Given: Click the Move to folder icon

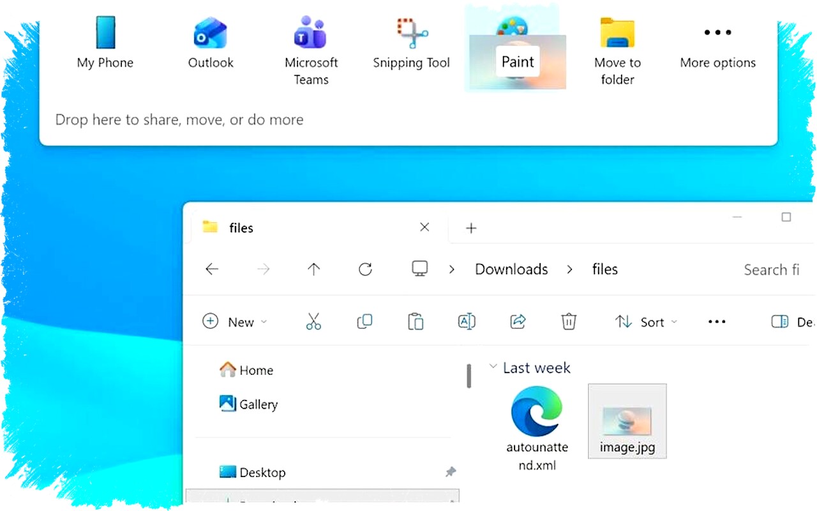Looking at the screenshot, I should pos(617,33).
